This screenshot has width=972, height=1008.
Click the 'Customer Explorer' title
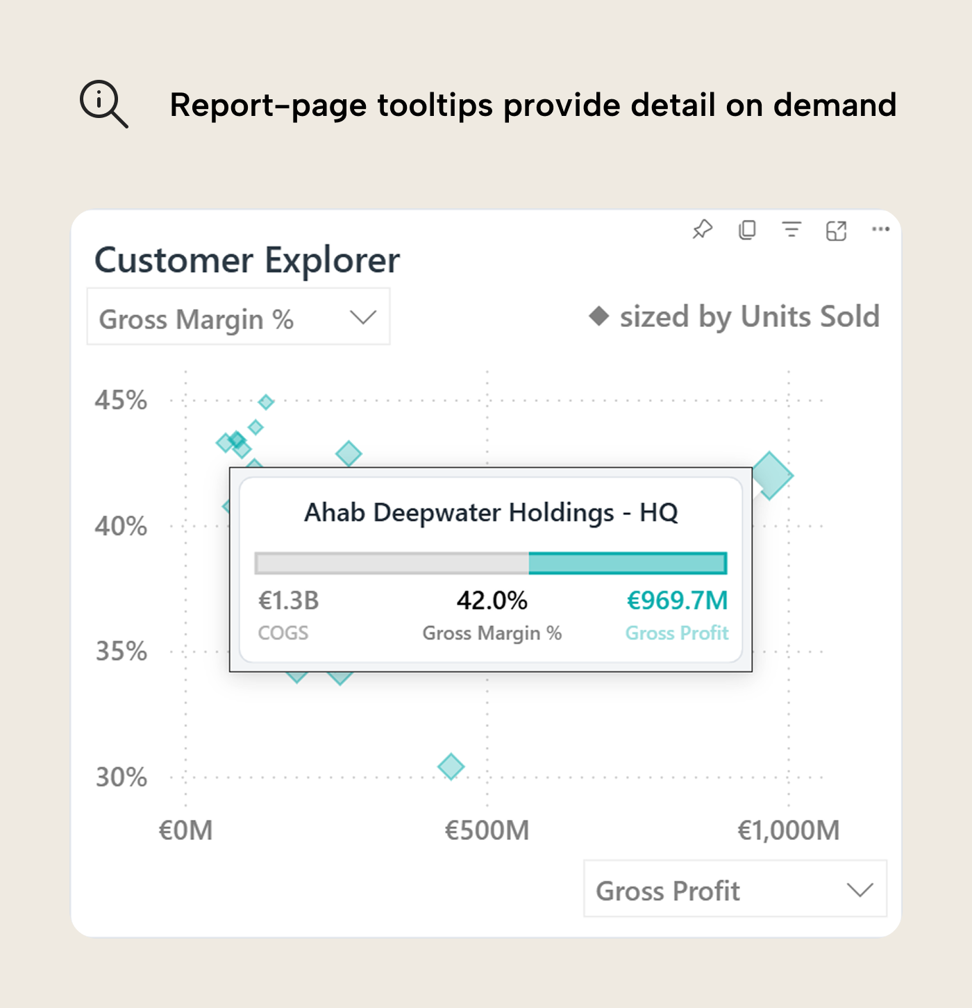[x=246, y=260]
